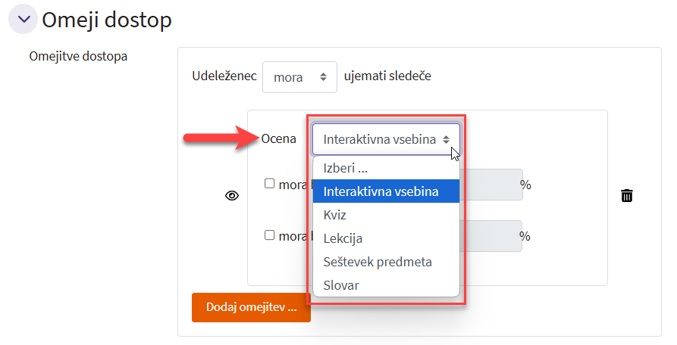This screenshot has width=677, height=345.
Task: Enable the second "mora" checkbox
Action: coord(269,235)
